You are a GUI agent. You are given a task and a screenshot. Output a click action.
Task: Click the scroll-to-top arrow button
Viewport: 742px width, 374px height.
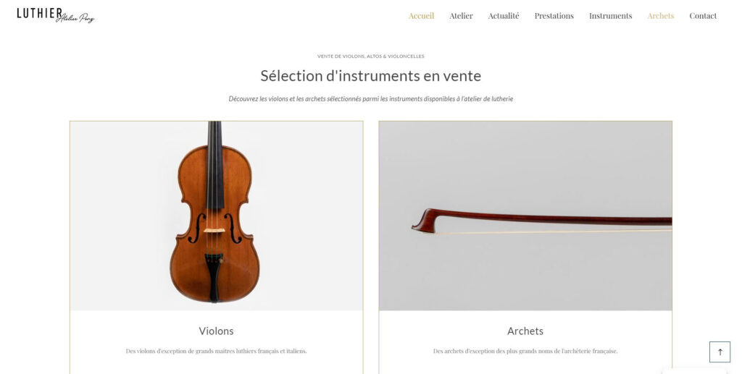pyautogui.click(x=720, y=352)
